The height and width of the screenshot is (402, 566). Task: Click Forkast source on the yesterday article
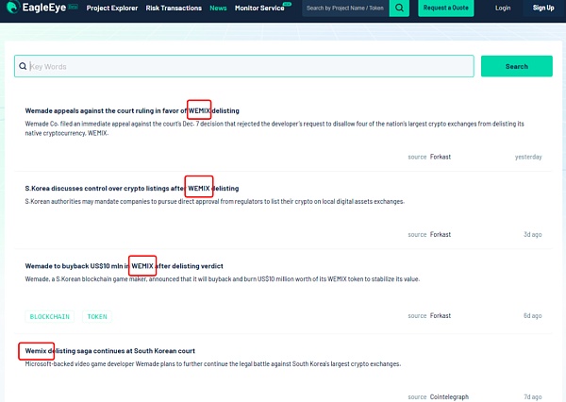(x=440, y=157)
